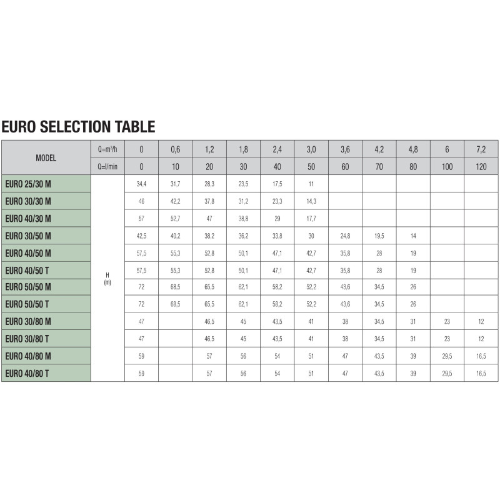Select the EURO 30/30 M model cell
Screen dimensions: 500x500
[46, 201]
